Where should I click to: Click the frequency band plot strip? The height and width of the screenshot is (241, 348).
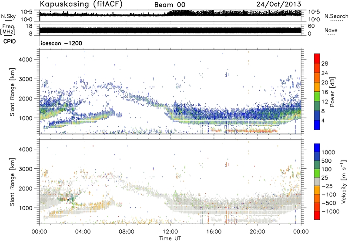tap(170, 30)
